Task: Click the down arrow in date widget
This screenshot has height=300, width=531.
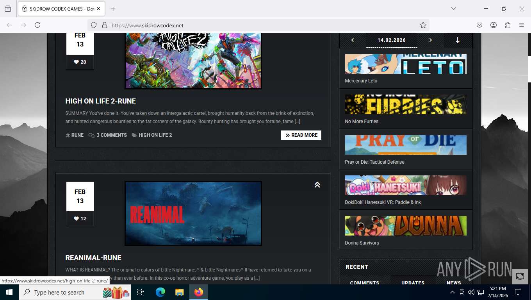Action: click(458, 40)
